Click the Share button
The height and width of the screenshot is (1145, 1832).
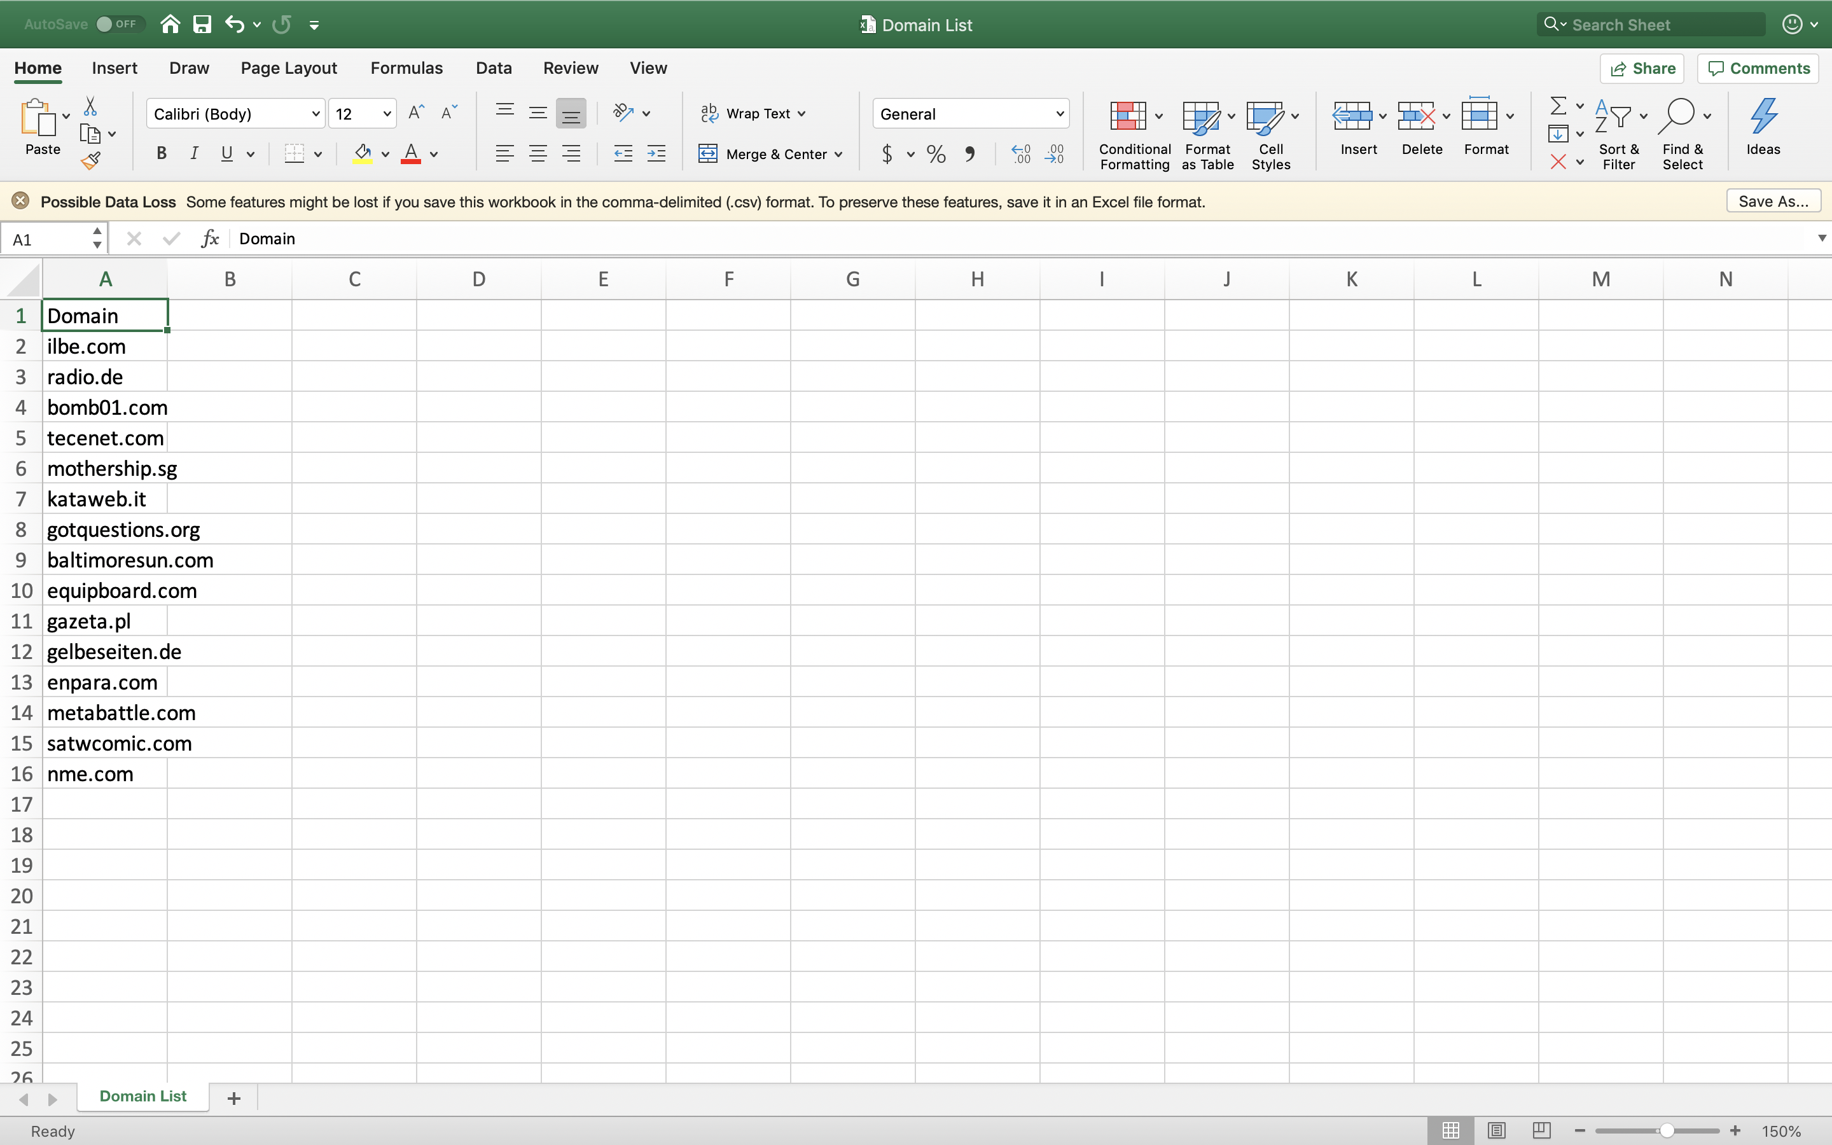click(x=1642, y=67)
